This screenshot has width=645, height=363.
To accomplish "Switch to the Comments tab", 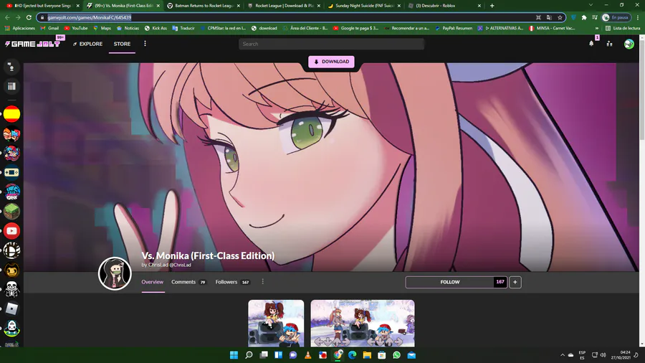I will pyautogui.click(x=188, y=282).
